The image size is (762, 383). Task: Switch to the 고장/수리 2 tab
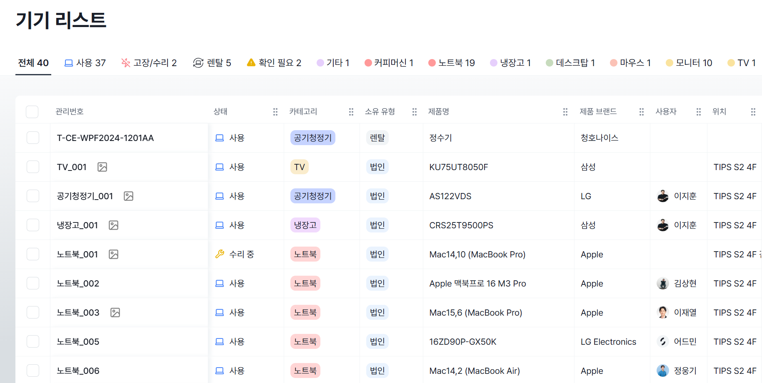point(149,63)
